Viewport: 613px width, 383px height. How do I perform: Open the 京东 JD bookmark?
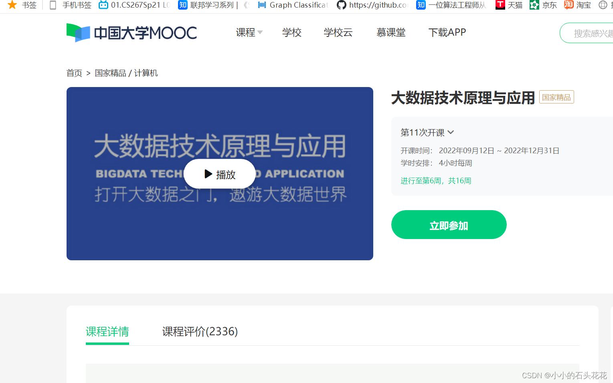pos(543,5)
